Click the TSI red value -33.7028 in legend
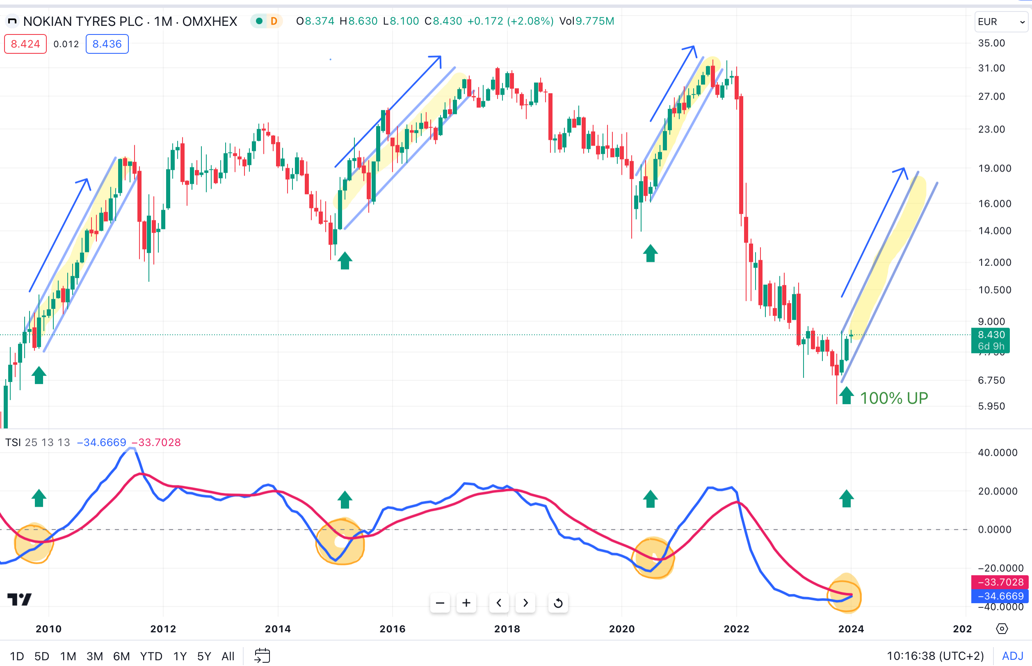Image resolution: width=1032 pixels, height=666 pixels. click(x=156, y=442)
